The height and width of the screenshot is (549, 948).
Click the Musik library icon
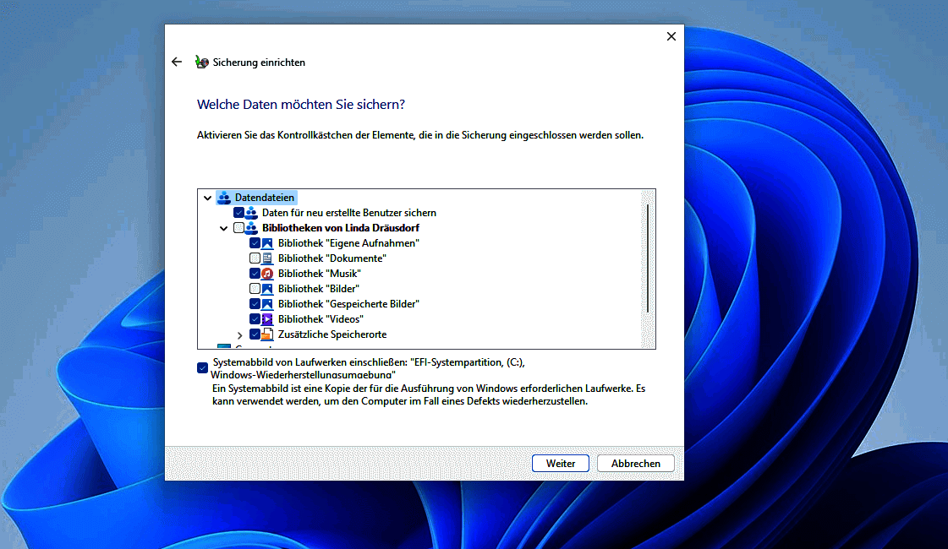267,274
